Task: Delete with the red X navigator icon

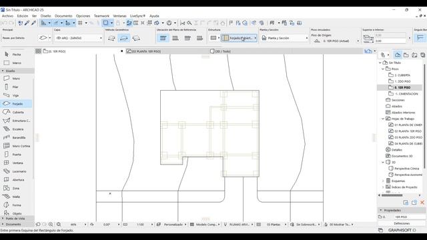Action: 422,203
